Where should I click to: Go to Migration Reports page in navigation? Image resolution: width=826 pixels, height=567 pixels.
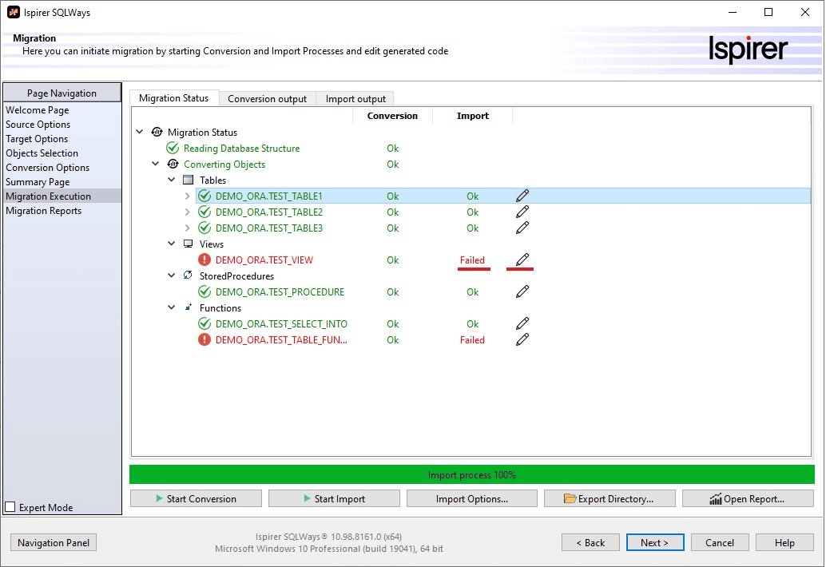pyautogui.click(x=44, y=211)
